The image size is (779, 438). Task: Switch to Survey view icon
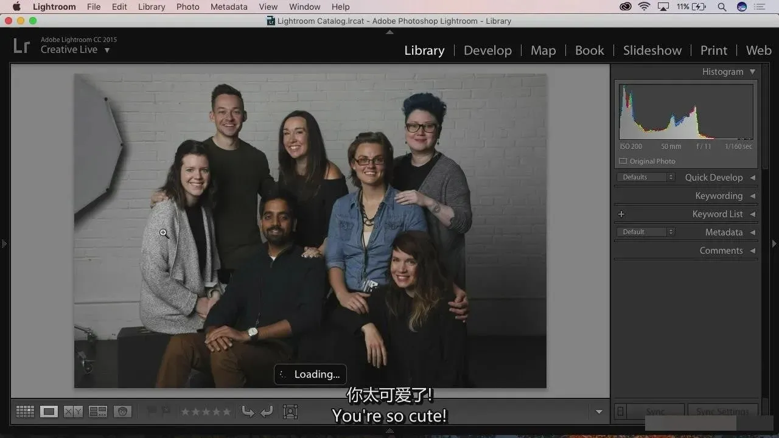point(97,412)
